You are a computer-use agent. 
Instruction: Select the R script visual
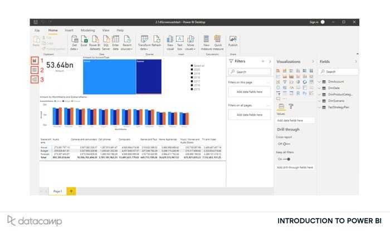click(298, 93)
